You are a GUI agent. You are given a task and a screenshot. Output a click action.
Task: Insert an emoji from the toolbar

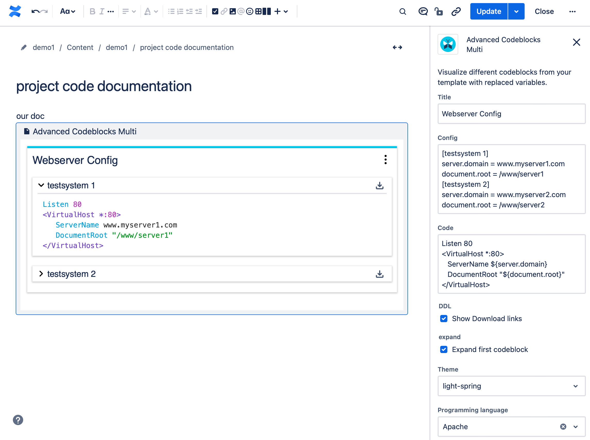(x=250, y=11)
